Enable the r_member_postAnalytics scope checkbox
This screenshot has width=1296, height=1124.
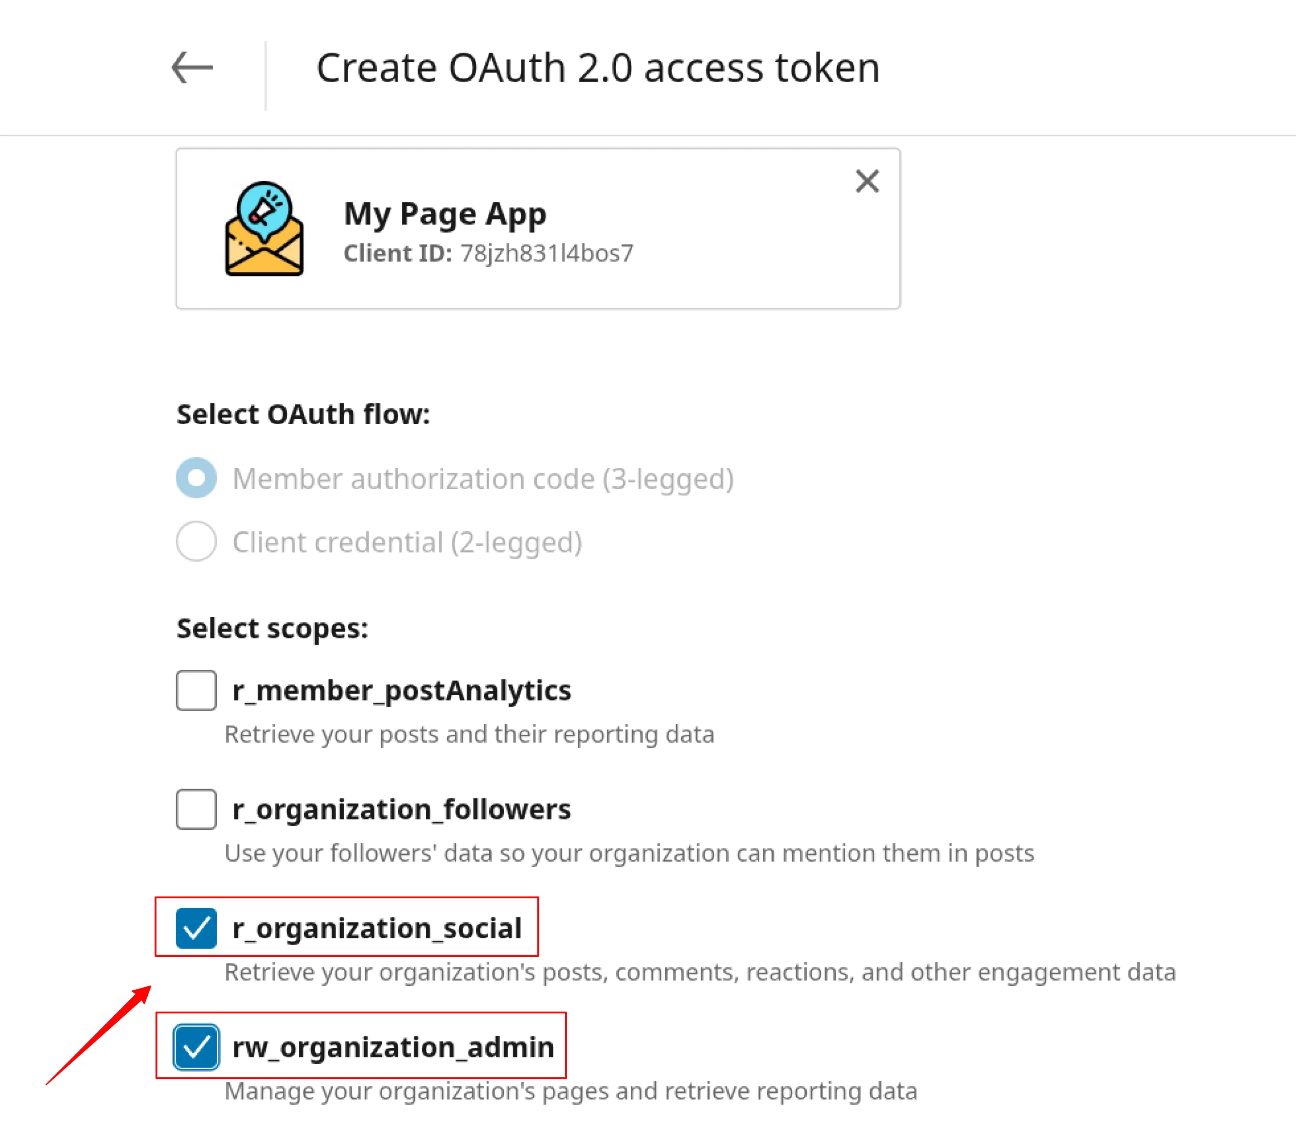click(196, 691)
